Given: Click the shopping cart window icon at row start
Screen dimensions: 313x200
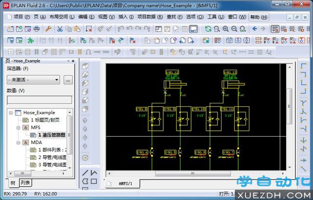Looking at the screenshot, I should [x=10, y=40].
